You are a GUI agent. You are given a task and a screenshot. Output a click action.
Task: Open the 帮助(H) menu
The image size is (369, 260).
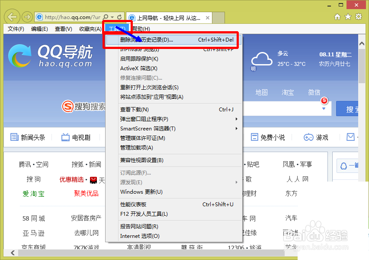coord(141,29)
